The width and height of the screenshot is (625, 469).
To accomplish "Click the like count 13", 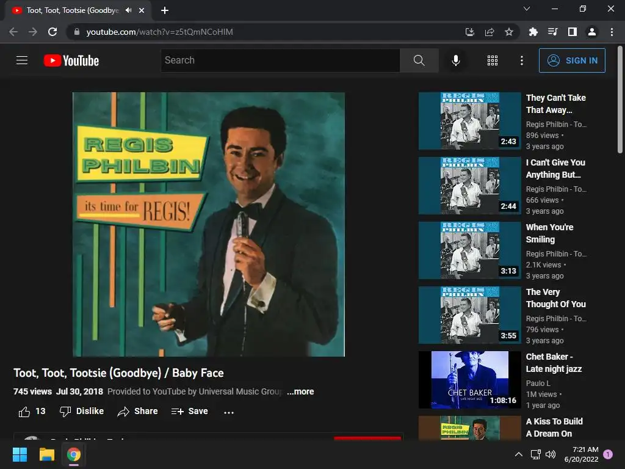I will pos(40,411).
